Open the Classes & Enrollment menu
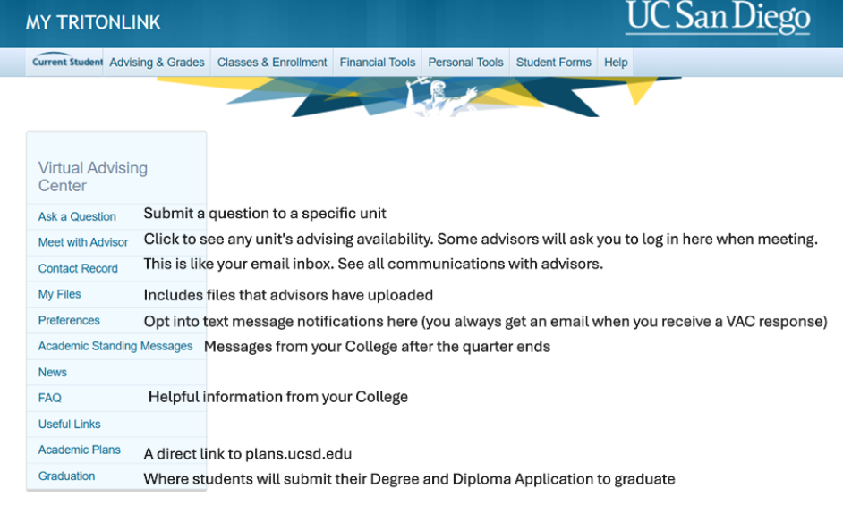Image resolution: width=843 pixels, height=505 pixels. click(272, 63)
